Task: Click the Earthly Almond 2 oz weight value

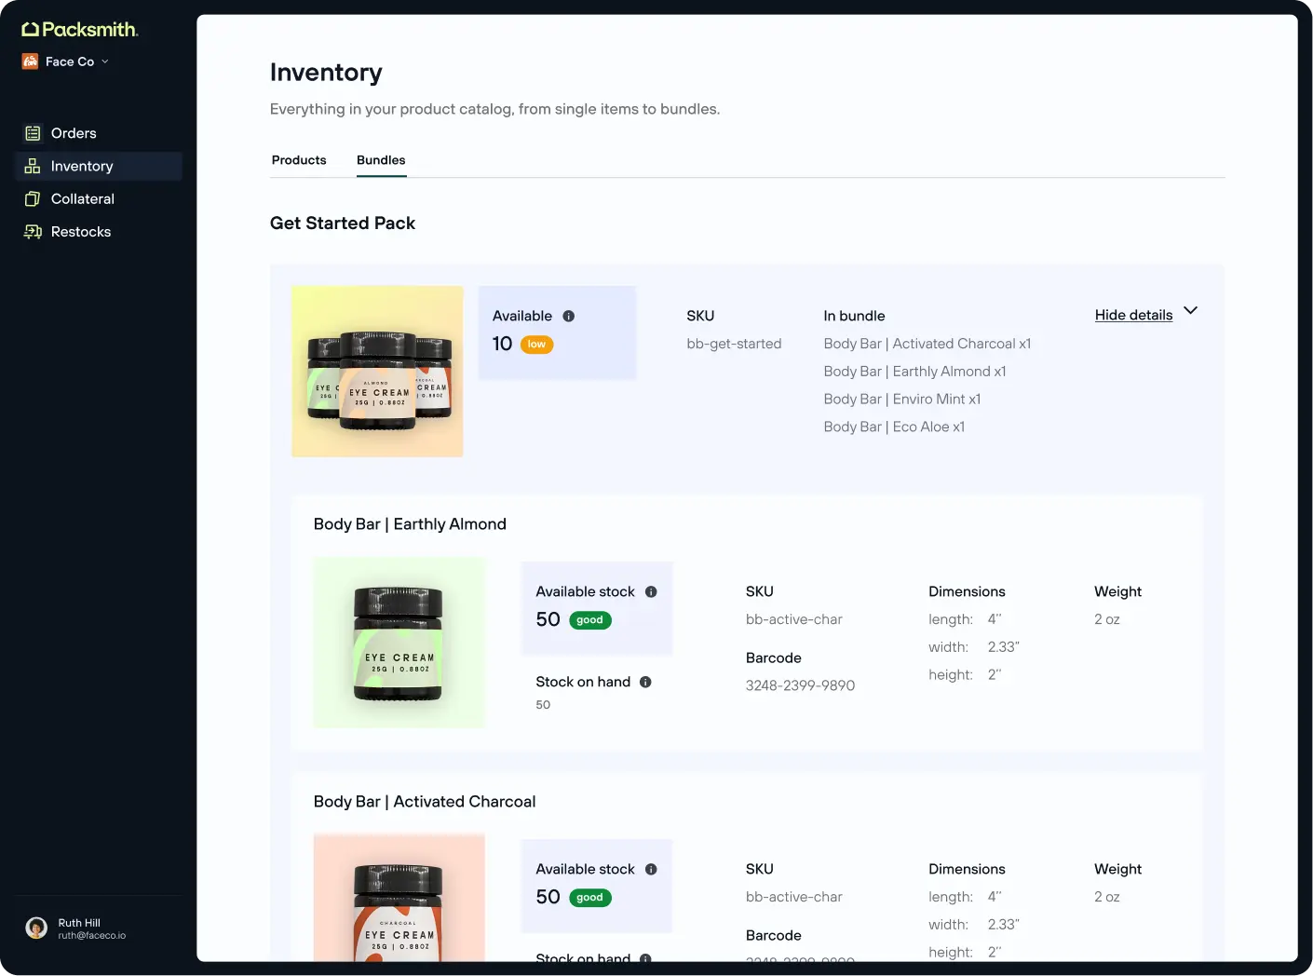Action: 1107,619
